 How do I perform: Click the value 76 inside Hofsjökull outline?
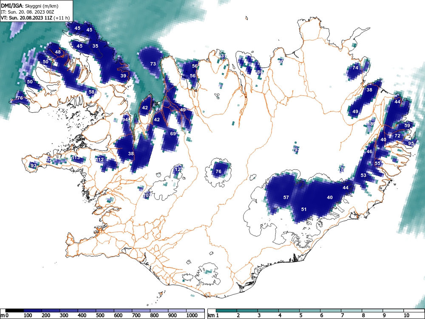coord(218,171)
